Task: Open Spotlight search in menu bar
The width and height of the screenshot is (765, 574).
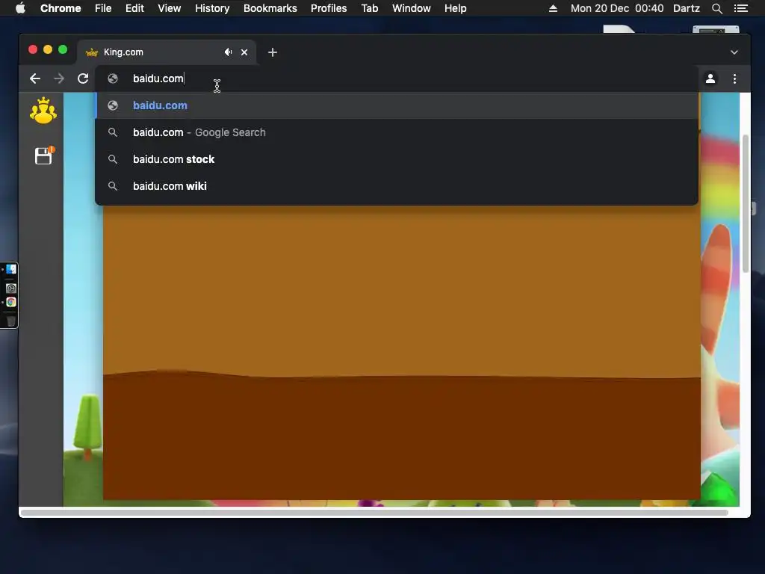Action: (x=716, y=8)
